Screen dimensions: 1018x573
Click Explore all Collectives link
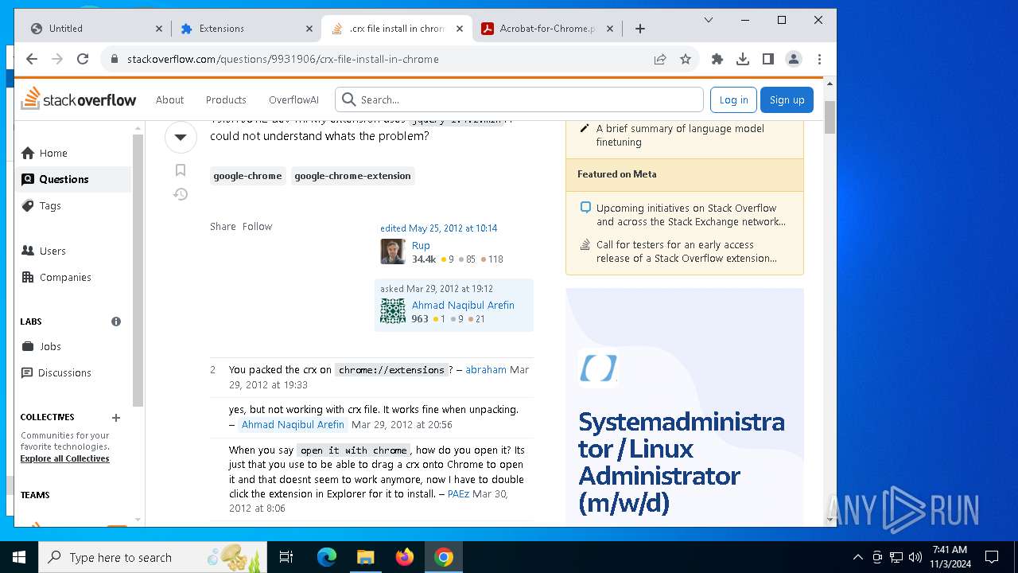(x=65, y=458)
